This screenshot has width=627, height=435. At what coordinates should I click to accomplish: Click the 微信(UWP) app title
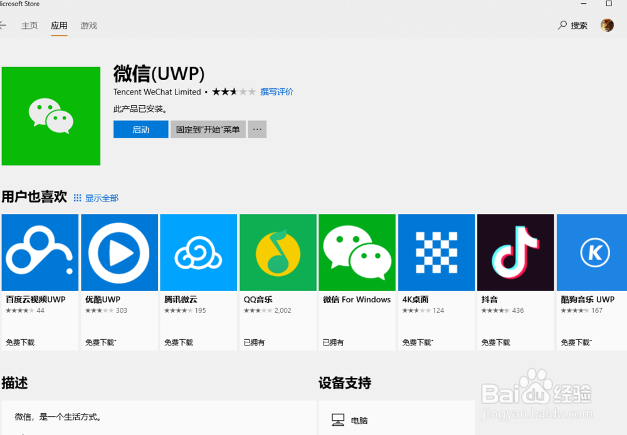point(159,73)
